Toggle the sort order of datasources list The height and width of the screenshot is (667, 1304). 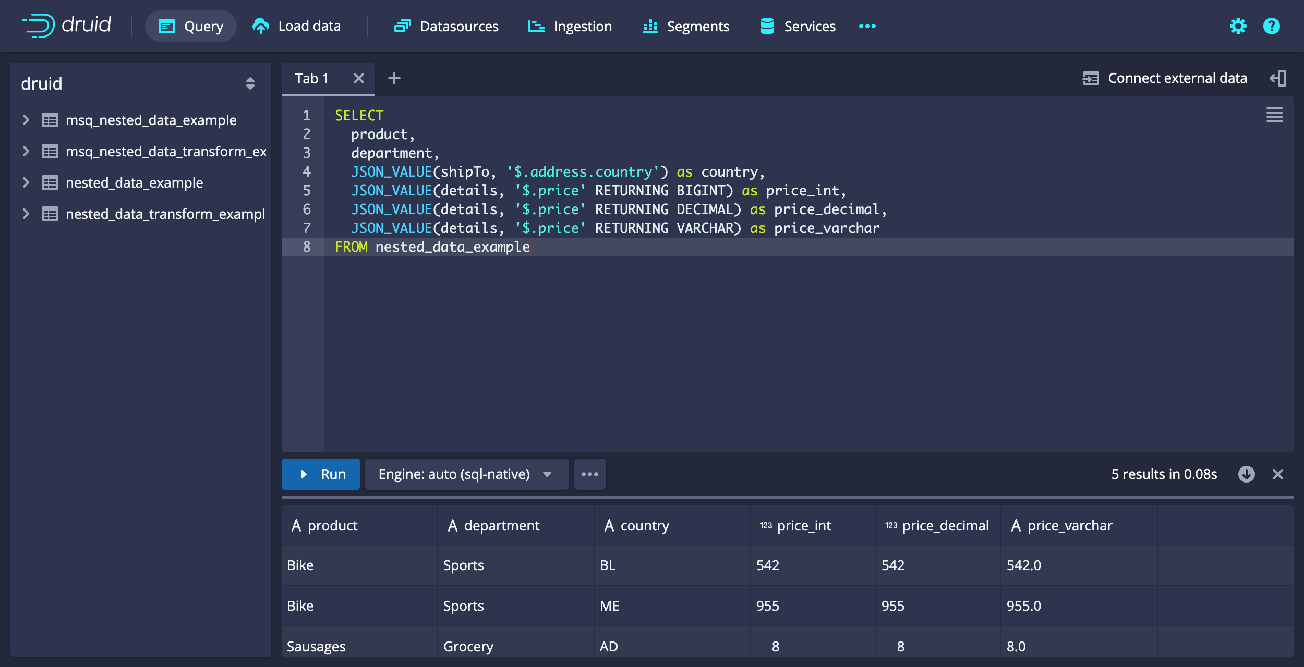pyautogui.click(x=250, y=83)
